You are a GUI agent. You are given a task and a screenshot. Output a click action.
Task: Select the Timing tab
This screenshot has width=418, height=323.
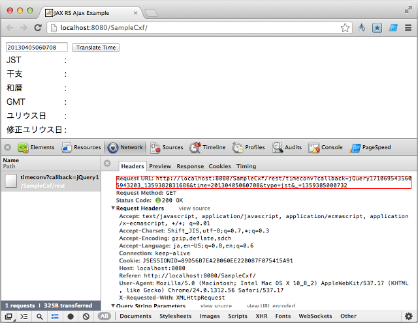tap(246, 166)
